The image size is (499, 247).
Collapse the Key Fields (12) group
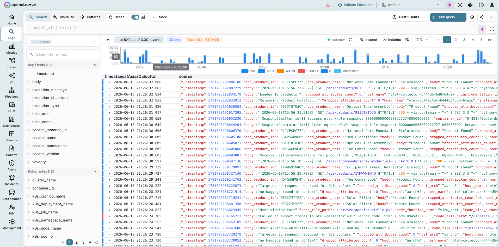tap(63, 65)
